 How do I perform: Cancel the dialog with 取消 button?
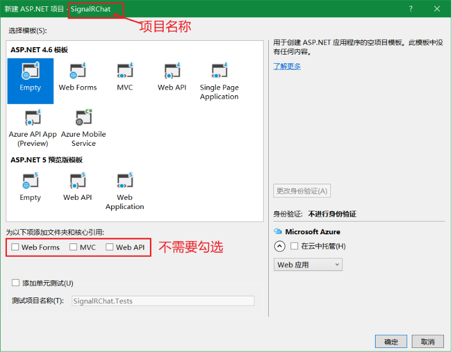(x=427, y=342)
